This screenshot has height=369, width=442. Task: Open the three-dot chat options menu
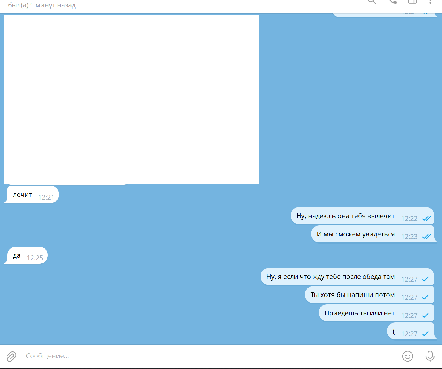point(430,2)
